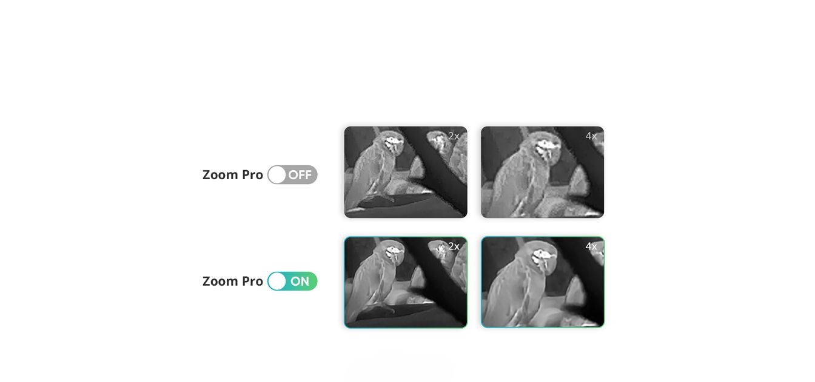Select the Zoom Pro label beside the ON switch
The height and width of the screenshot is (382, 815).
pos(233,281)
